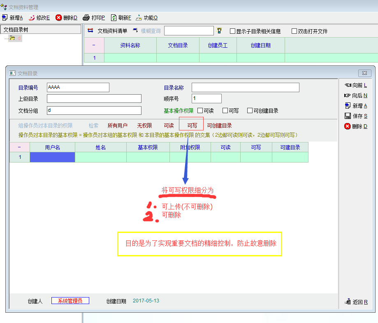Enable 显示子目录相关信息 checkbox
This screenshot has width=378, height=323.
click(232, 31)
